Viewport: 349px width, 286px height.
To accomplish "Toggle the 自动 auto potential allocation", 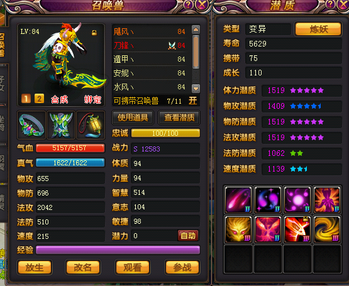I will 188,236.
